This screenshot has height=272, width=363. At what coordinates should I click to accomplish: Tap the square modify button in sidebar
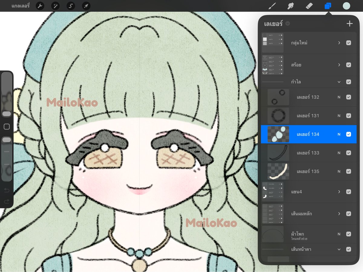tap(7, 127)
